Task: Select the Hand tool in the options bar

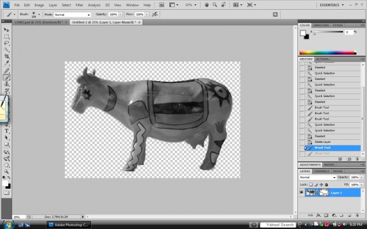Action: [x=207, y=5]
